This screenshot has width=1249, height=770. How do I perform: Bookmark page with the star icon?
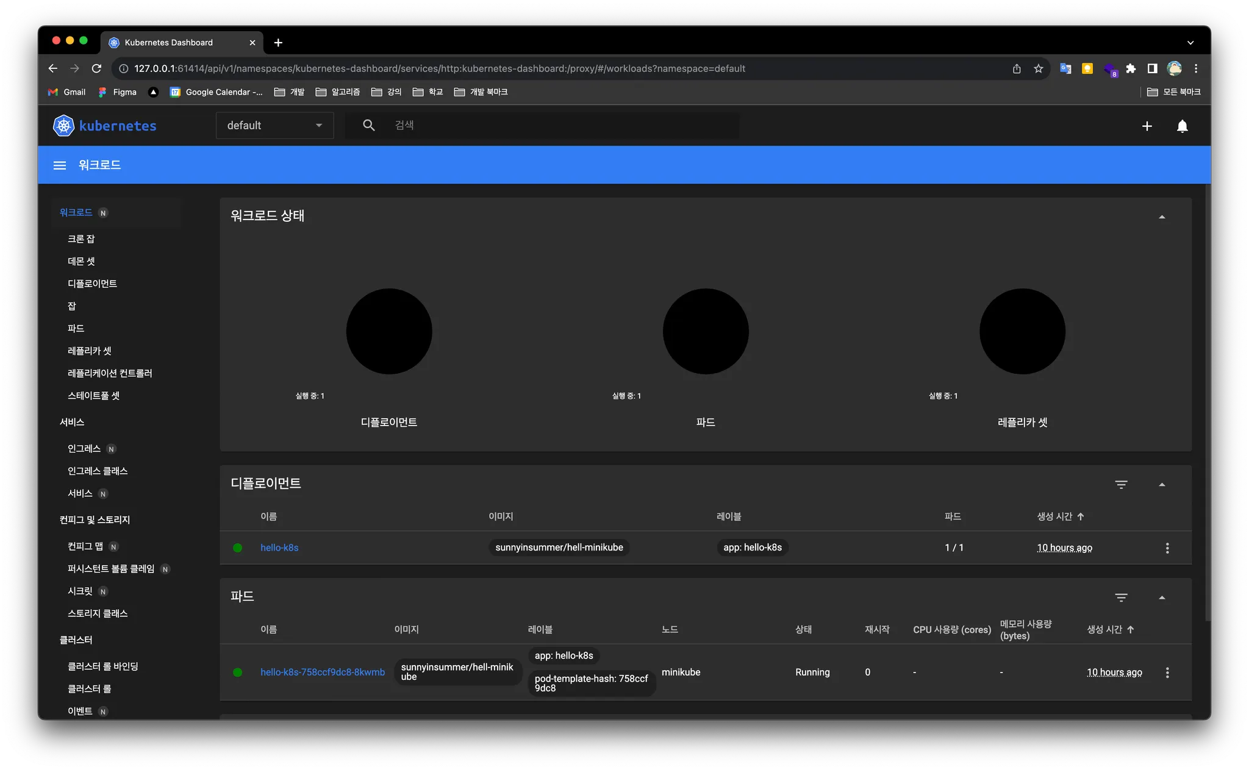pos(1039,69)
